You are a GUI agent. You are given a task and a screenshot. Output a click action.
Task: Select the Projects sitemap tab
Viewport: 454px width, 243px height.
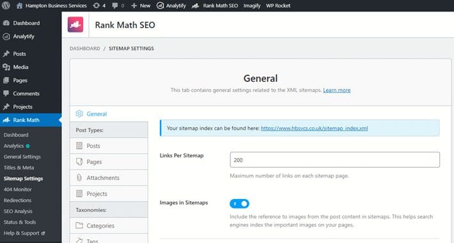click(x=109, y=193)
